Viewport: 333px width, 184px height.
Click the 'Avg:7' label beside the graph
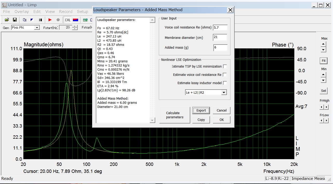pyautogui.click(x=301, y=106)
